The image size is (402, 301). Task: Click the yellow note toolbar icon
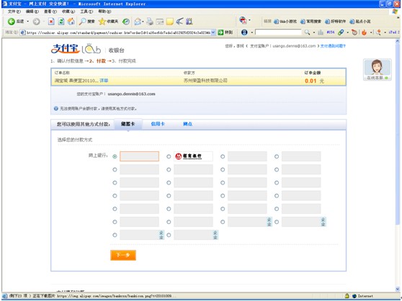(170, 22)
